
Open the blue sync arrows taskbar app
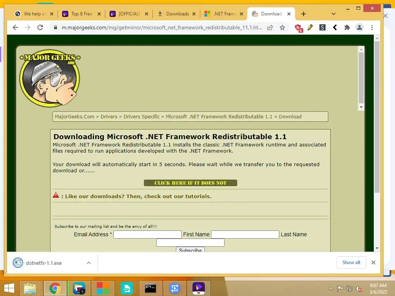(174, 288)
